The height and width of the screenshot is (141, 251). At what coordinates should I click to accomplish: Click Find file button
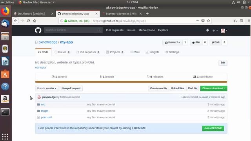(x=193, y=88)
